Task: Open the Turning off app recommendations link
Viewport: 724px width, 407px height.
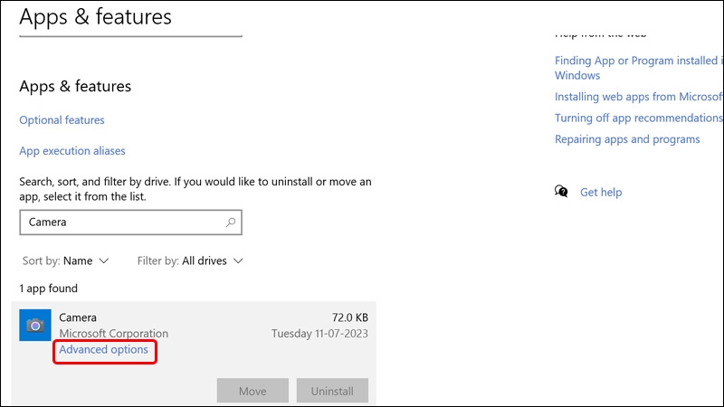Action: click(x=639, y=118)
